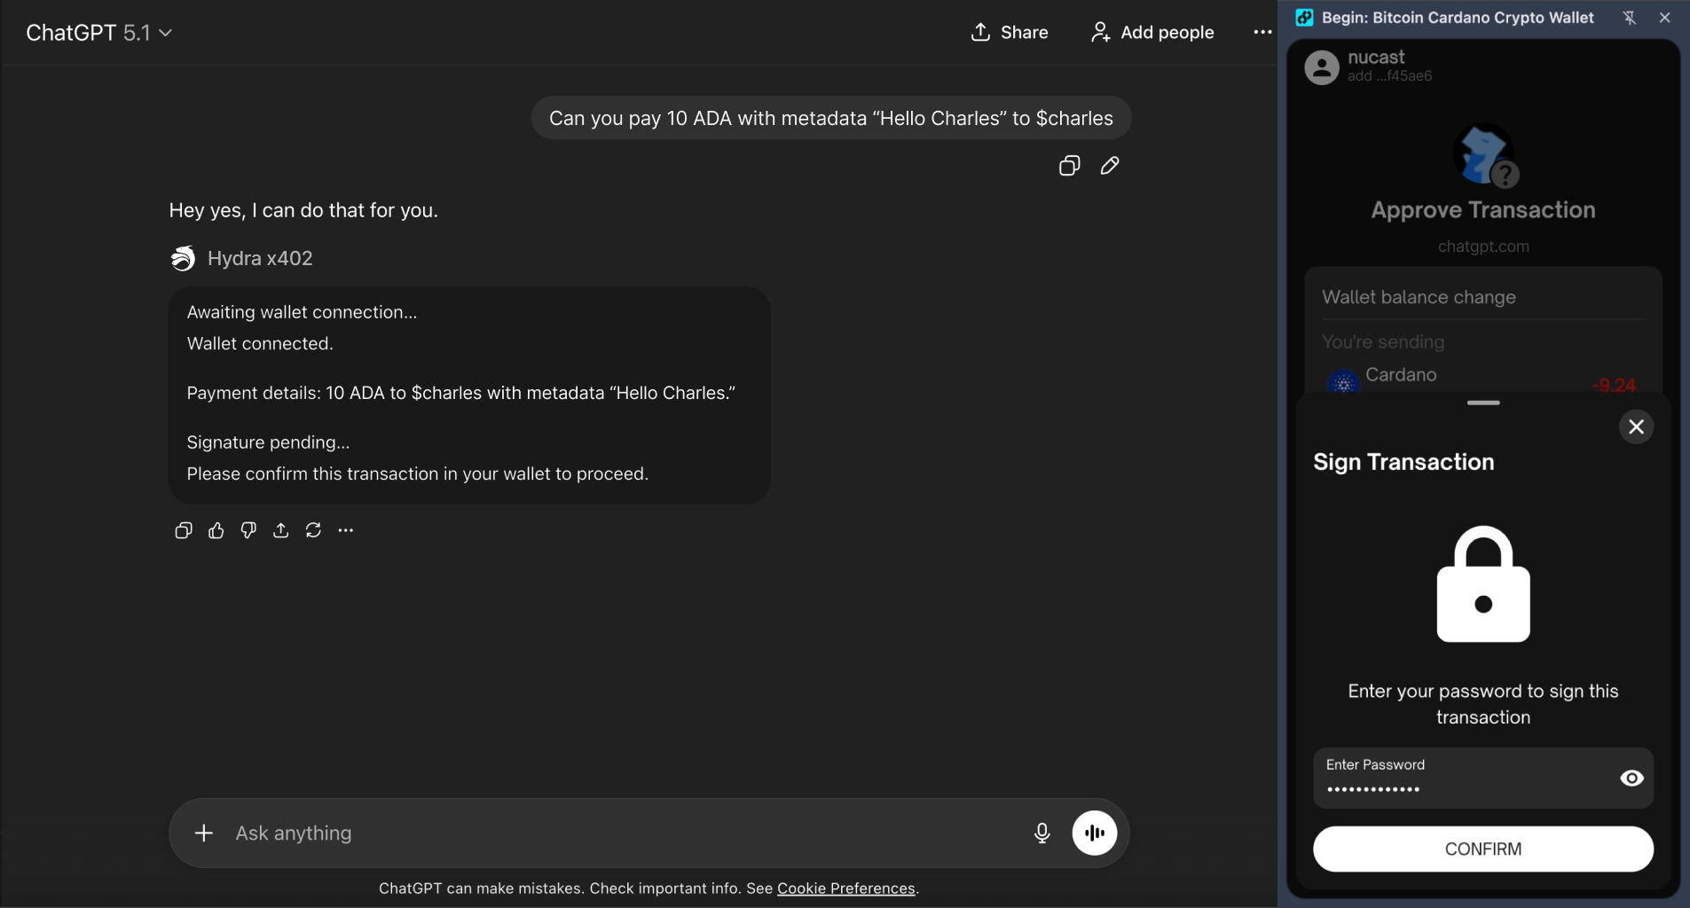
Task: Click Add people button
Action: [1152, 33]
